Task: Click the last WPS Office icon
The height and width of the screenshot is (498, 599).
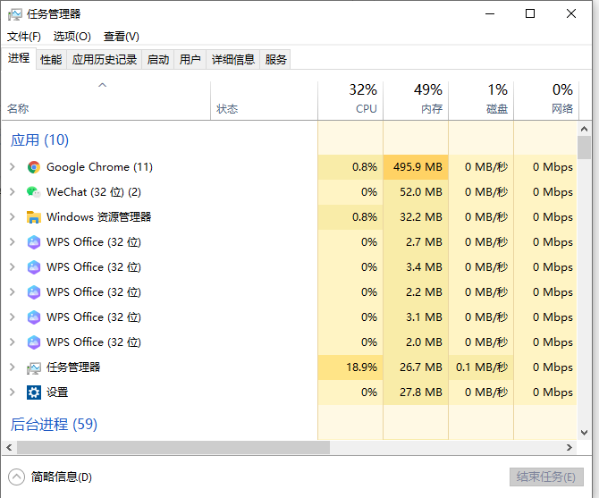Action: [x=34, y=342]
